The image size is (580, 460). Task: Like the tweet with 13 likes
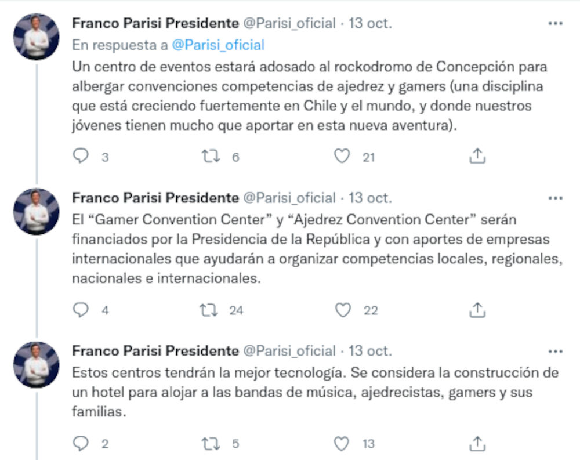point(343,444)
